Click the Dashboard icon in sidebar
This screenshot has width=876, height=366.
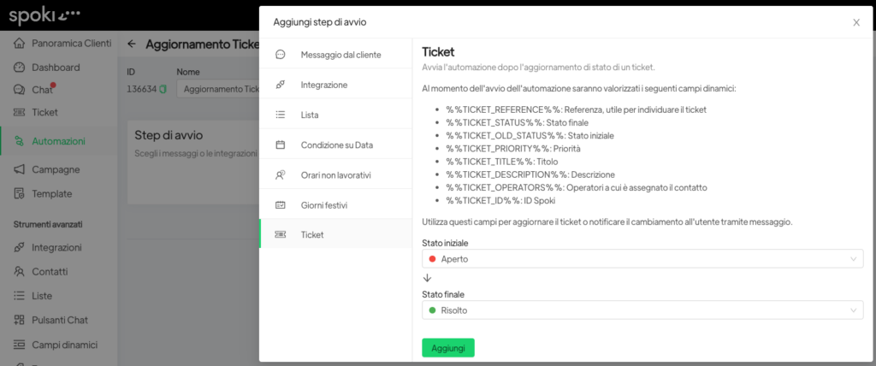[19, 67]
